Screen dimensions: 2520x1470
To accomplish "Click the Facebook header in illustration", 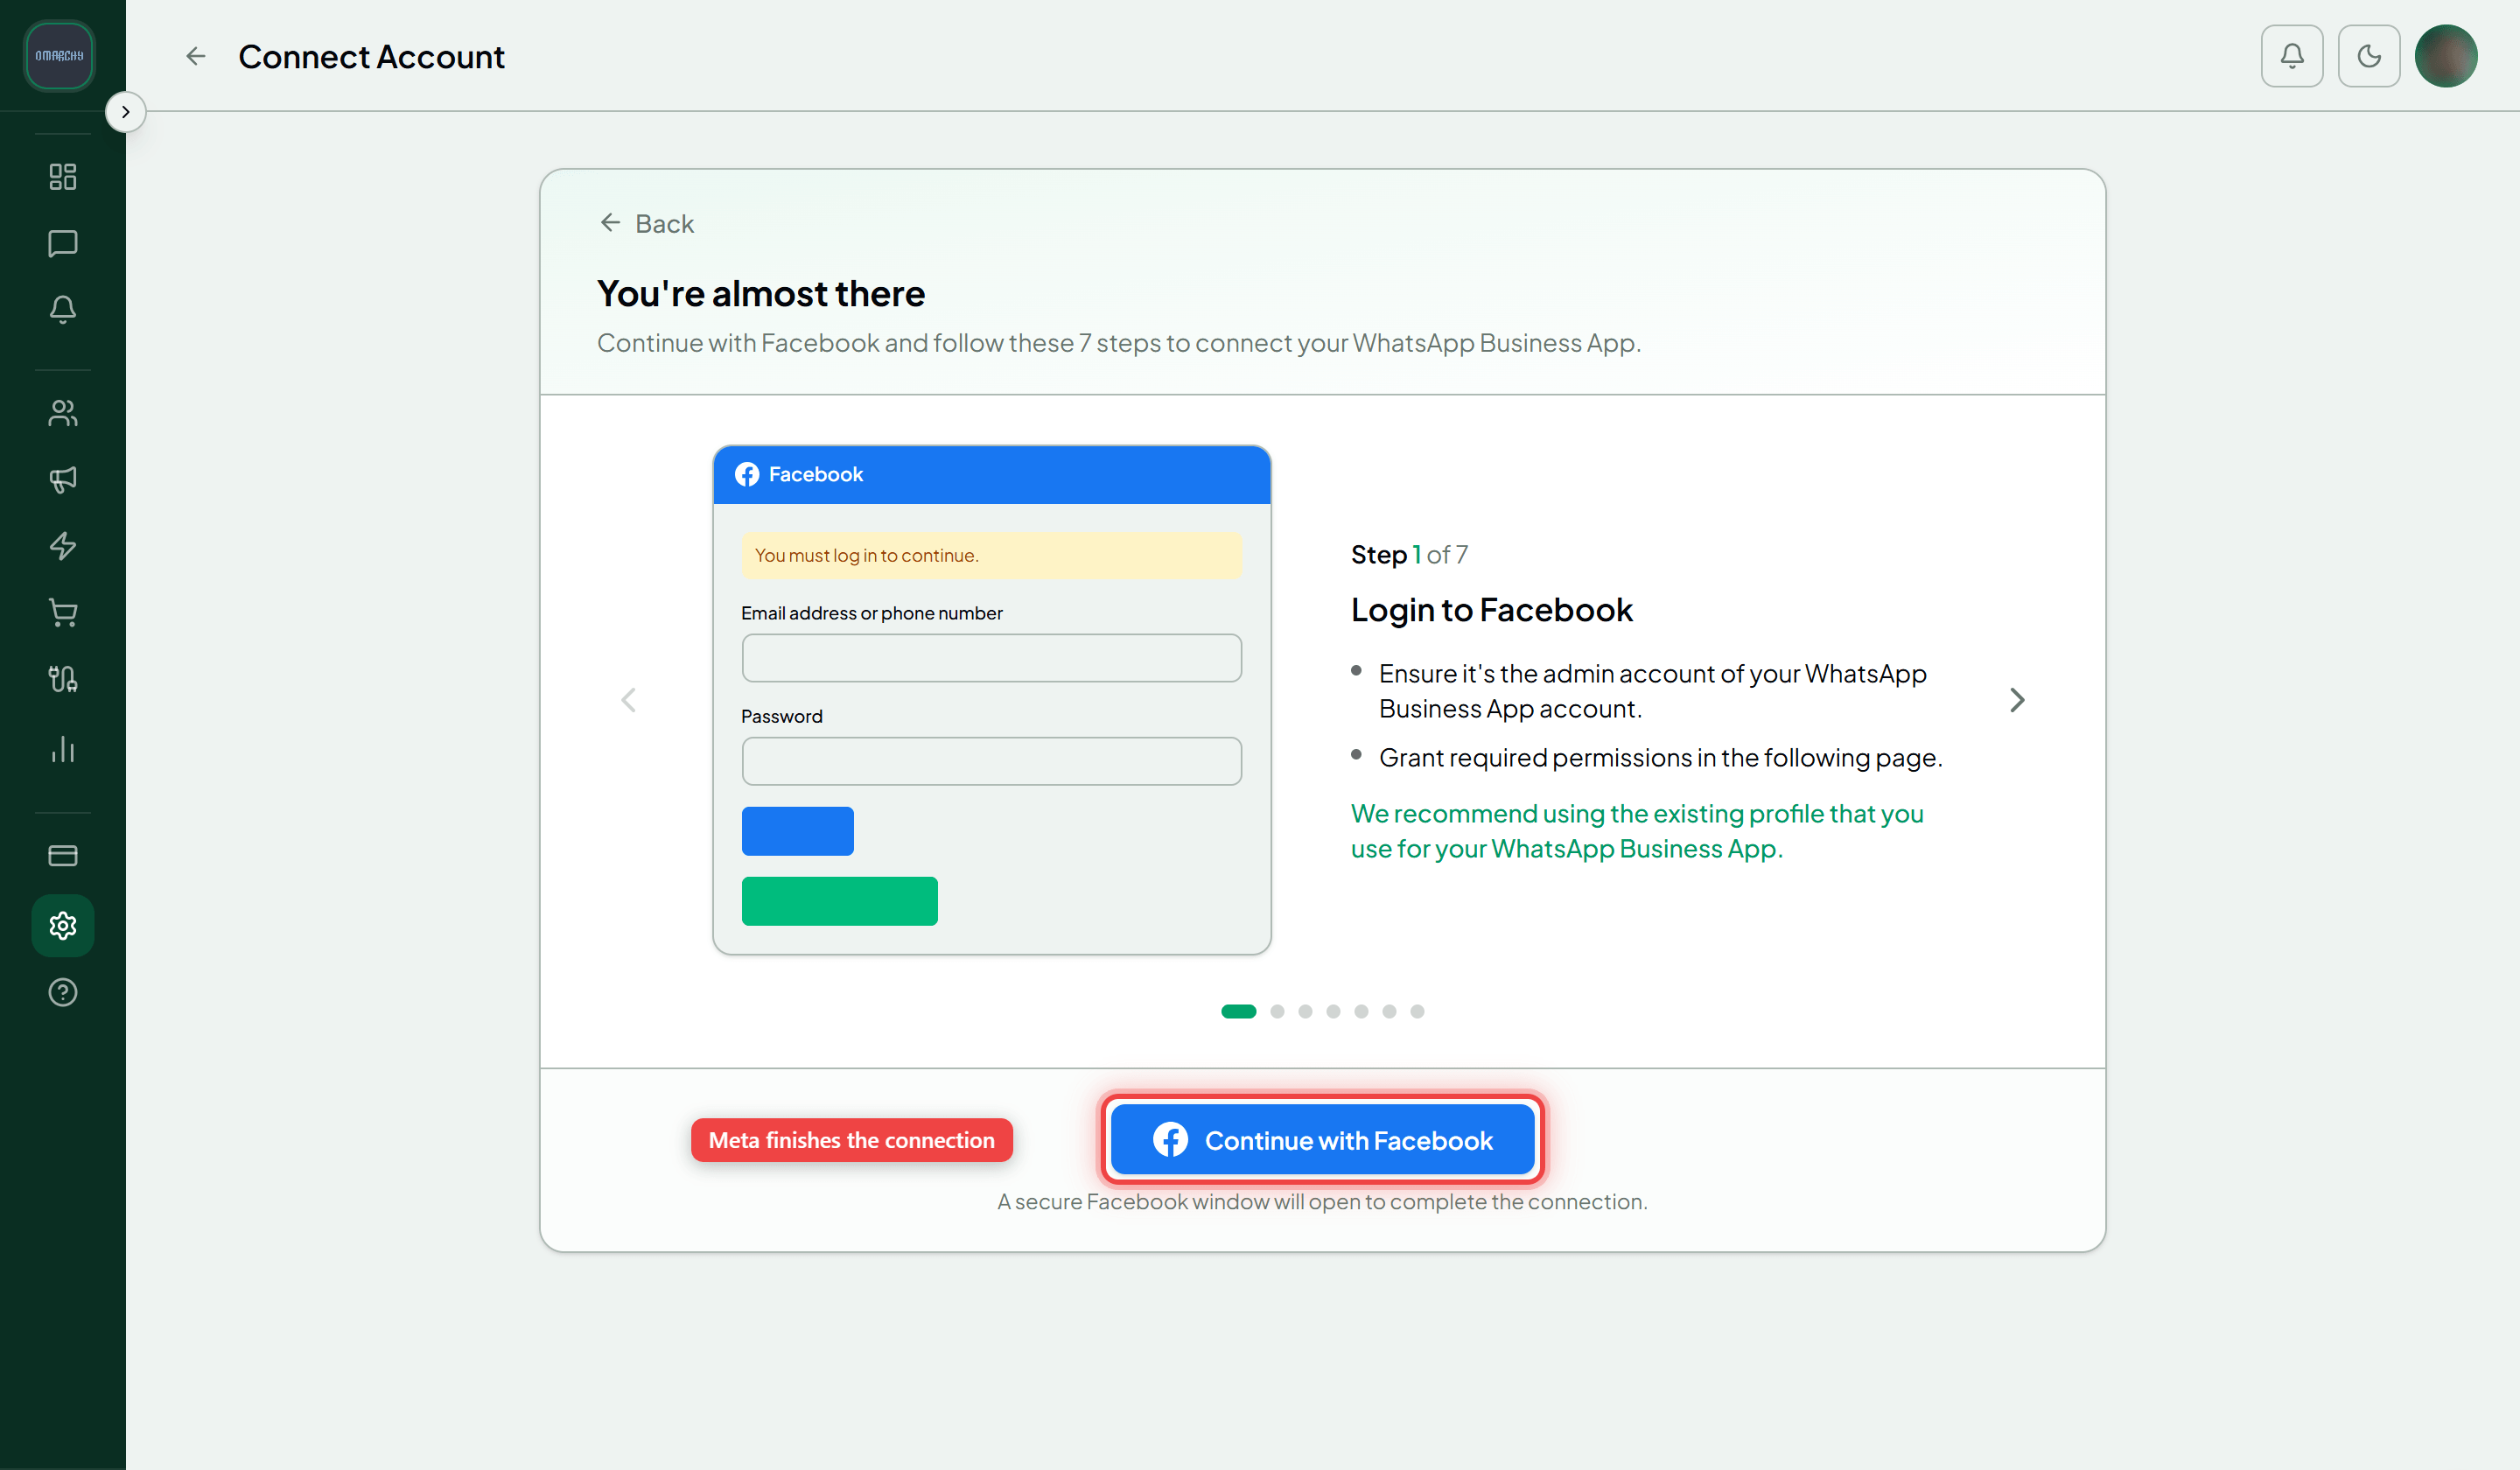I will click(x=991, y=474).
